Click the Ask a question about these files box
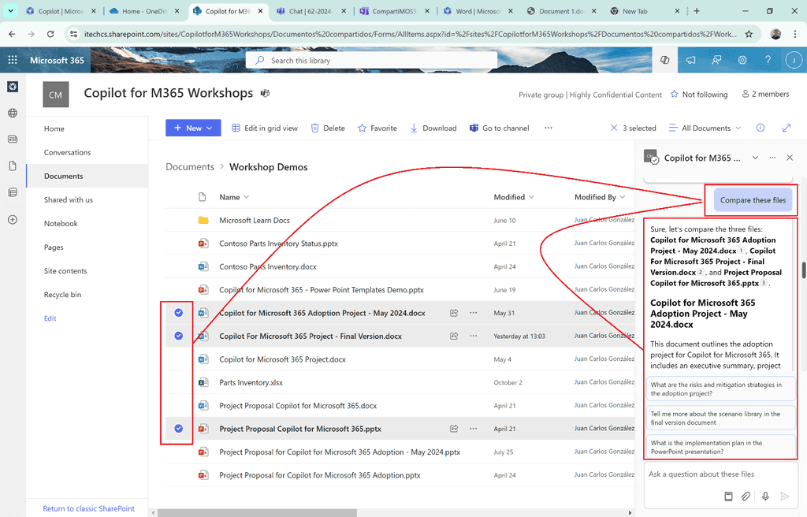 pyautogui.click(x=720, y=474)
